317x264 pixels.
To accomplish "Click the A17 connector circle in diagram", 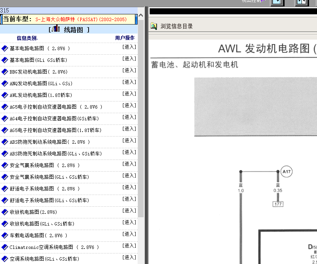I will (x=286, y=172).
